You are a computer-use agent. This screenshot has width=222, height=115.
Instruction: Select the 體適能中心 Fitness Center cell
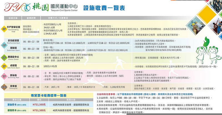(13, 58)
